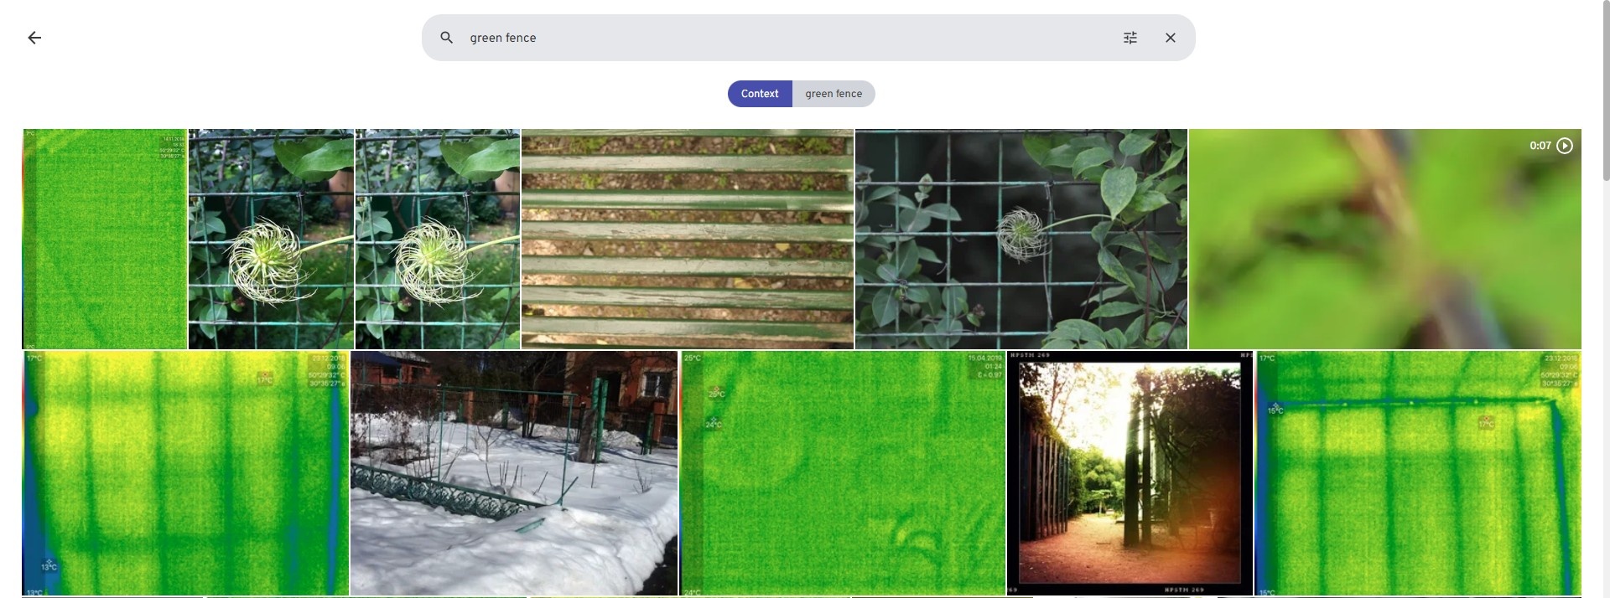
Task: Open the vintage framed garden path photo
Action: [x=1130, y=473]
